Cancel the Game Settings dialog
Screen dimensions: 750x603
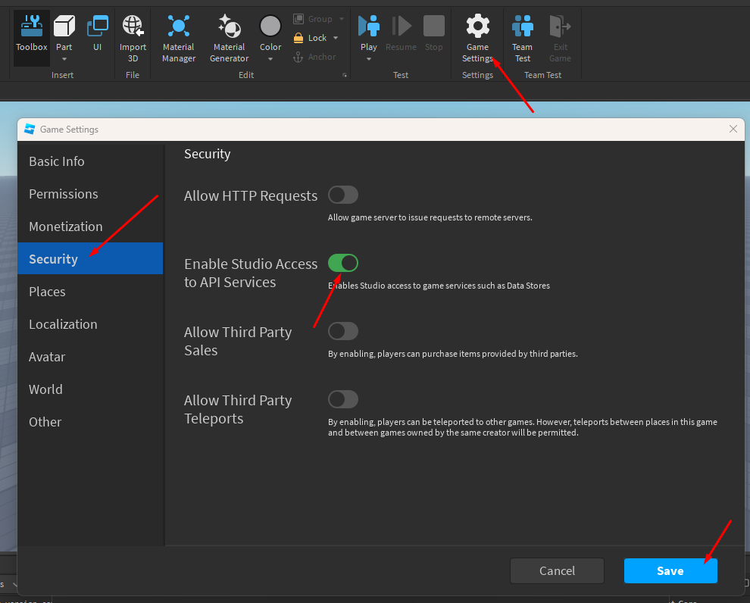point(557,571)
